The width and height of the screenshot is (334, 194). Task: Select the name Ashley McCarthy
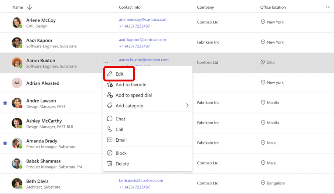pyautogui.click(x=44, y=121)
